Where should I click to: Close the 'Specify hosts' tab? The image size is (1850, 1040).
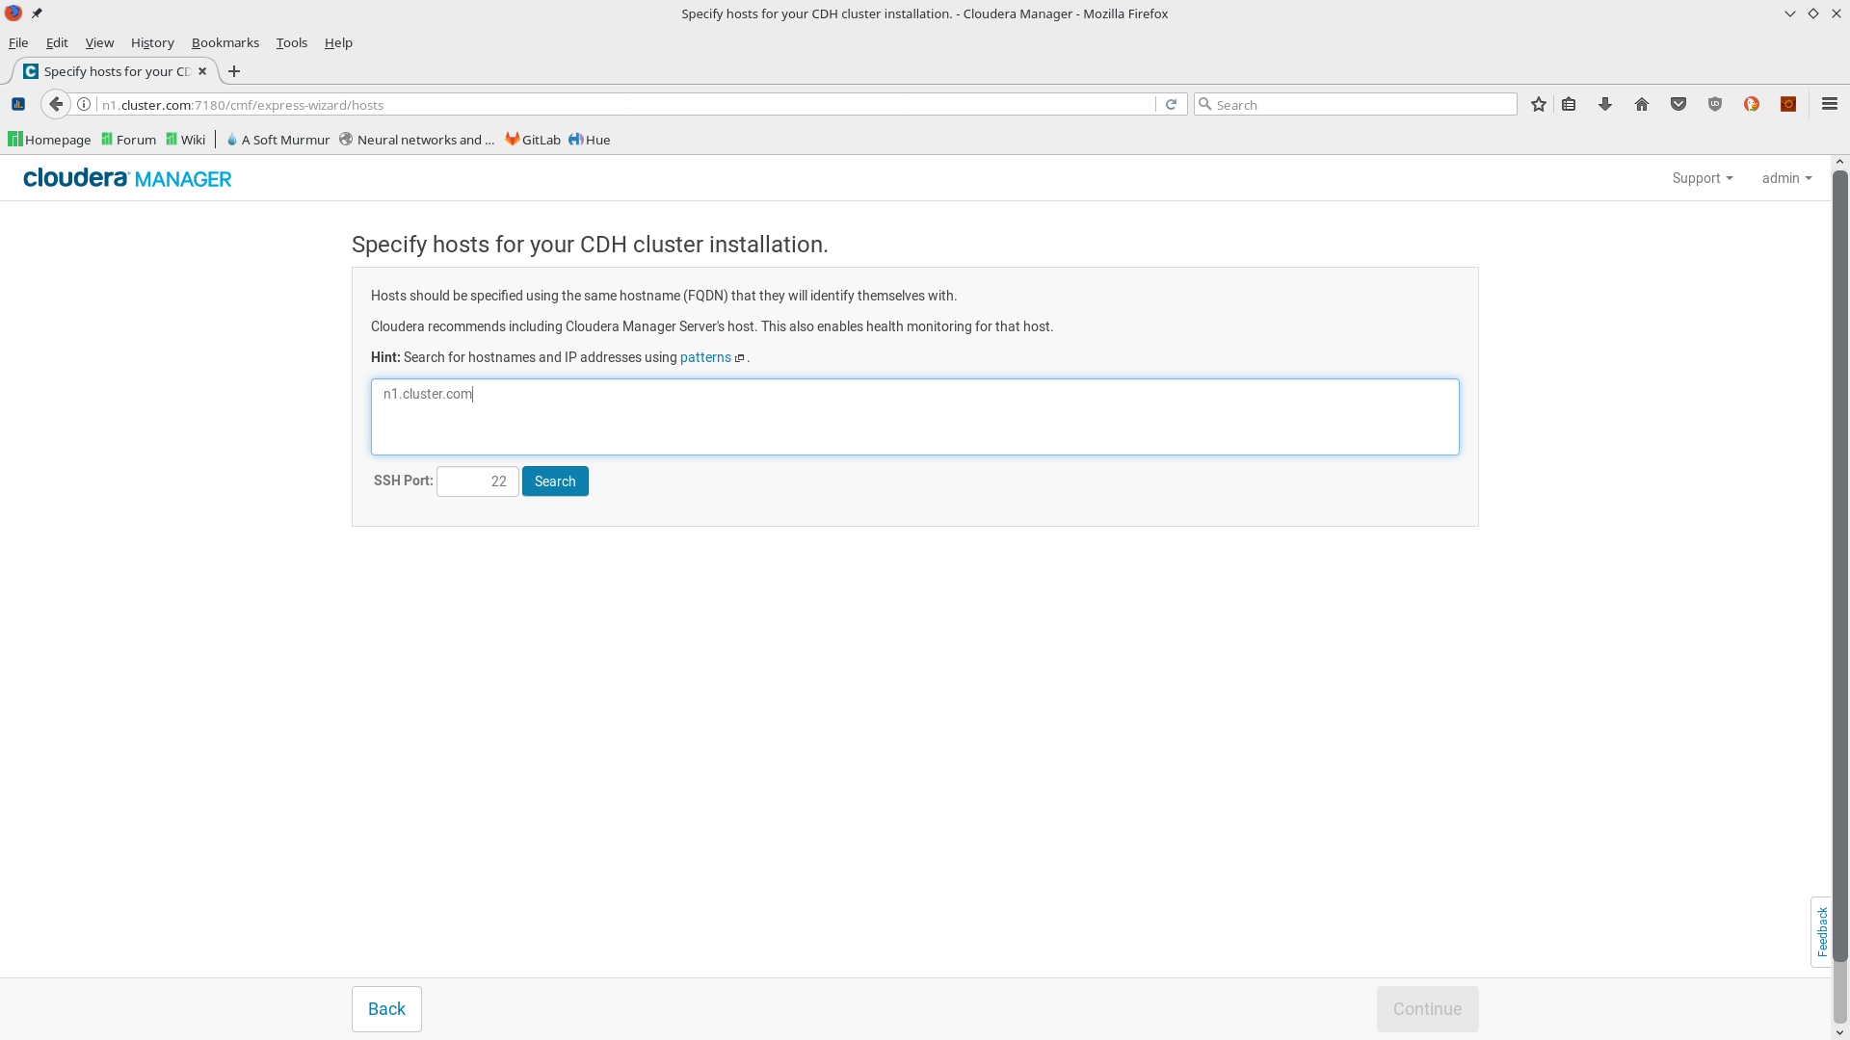click(202, 71)
